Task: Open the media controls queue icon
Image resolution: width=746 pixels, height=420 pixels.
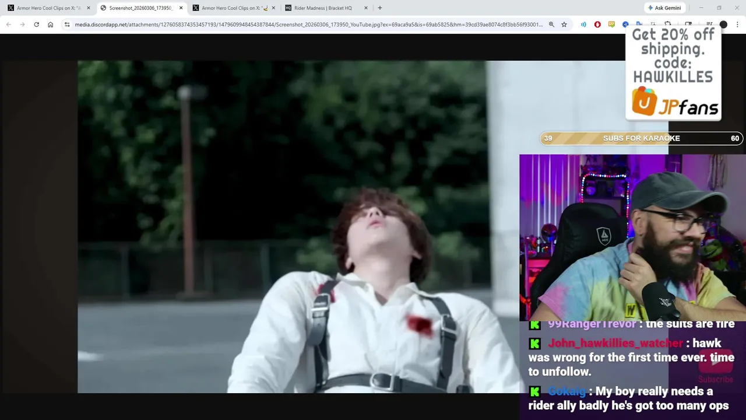Action: [x=709, y=24]
